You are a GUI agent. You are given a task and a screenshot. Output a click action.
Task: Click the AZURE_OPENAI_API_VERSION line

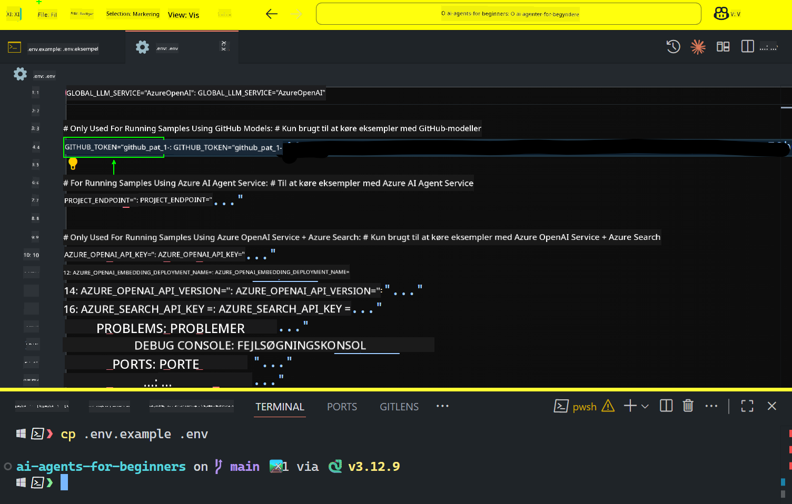pos(223,291)
